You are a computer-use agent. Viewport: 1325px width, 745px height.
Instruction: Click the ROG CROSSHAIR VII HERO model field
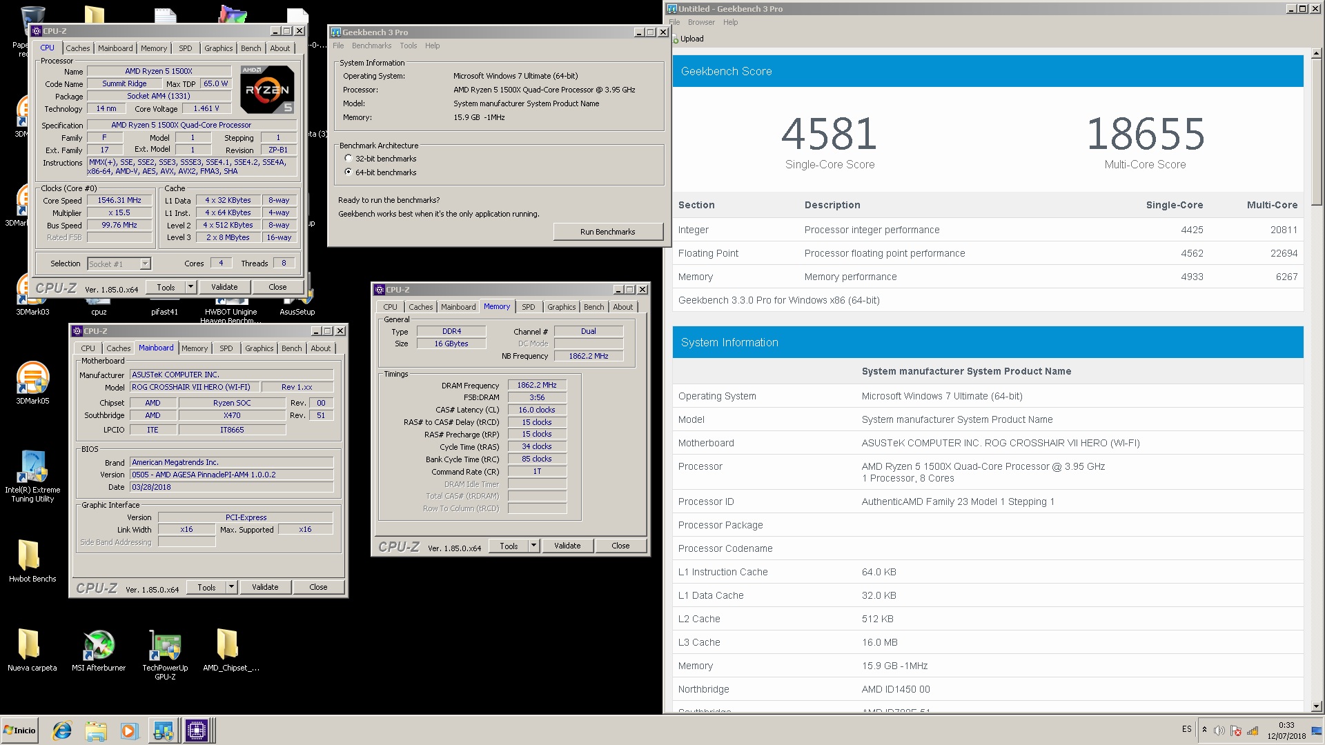195,387
